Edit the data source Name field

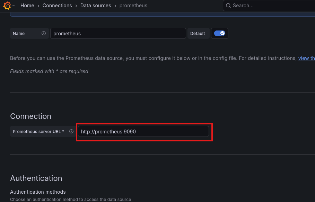point(118,33)
